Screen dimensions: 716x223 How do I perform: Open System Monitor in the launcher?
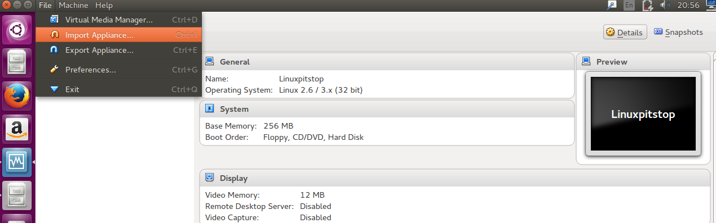[17, 162]
